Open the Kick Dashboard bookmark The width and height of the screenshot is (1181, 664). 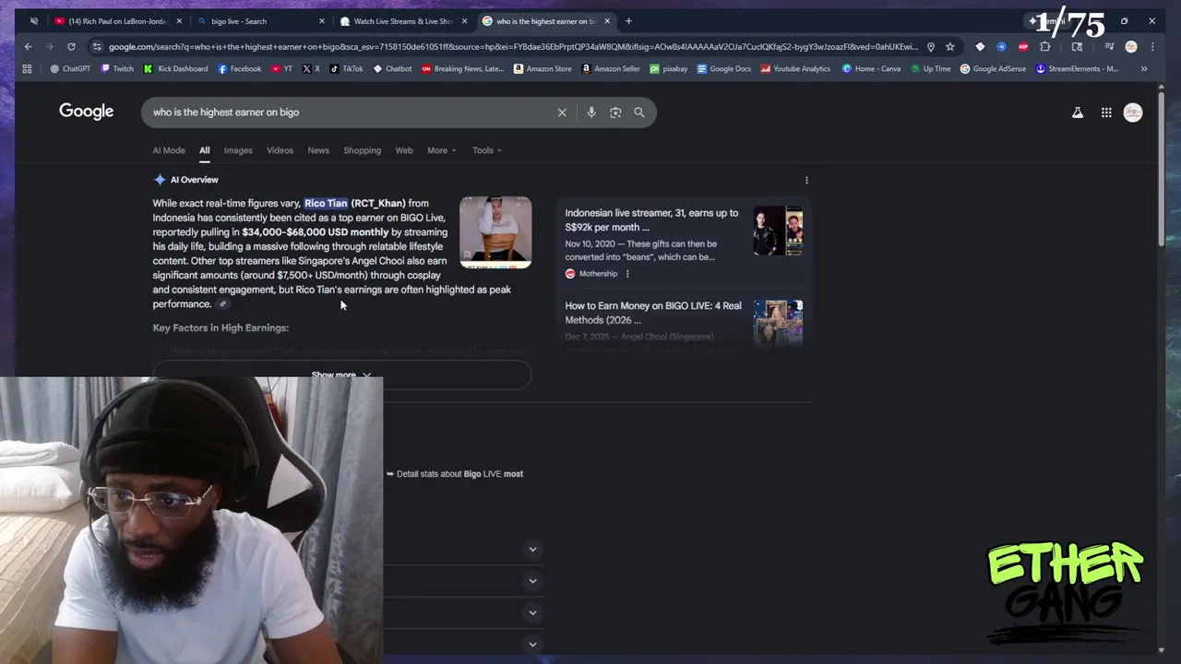click(x=175, y=68)
